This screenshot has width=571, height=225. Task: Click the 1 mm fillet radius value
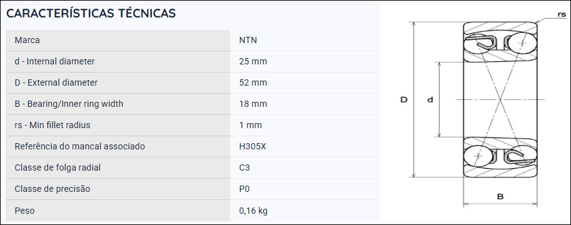point(251,125)
